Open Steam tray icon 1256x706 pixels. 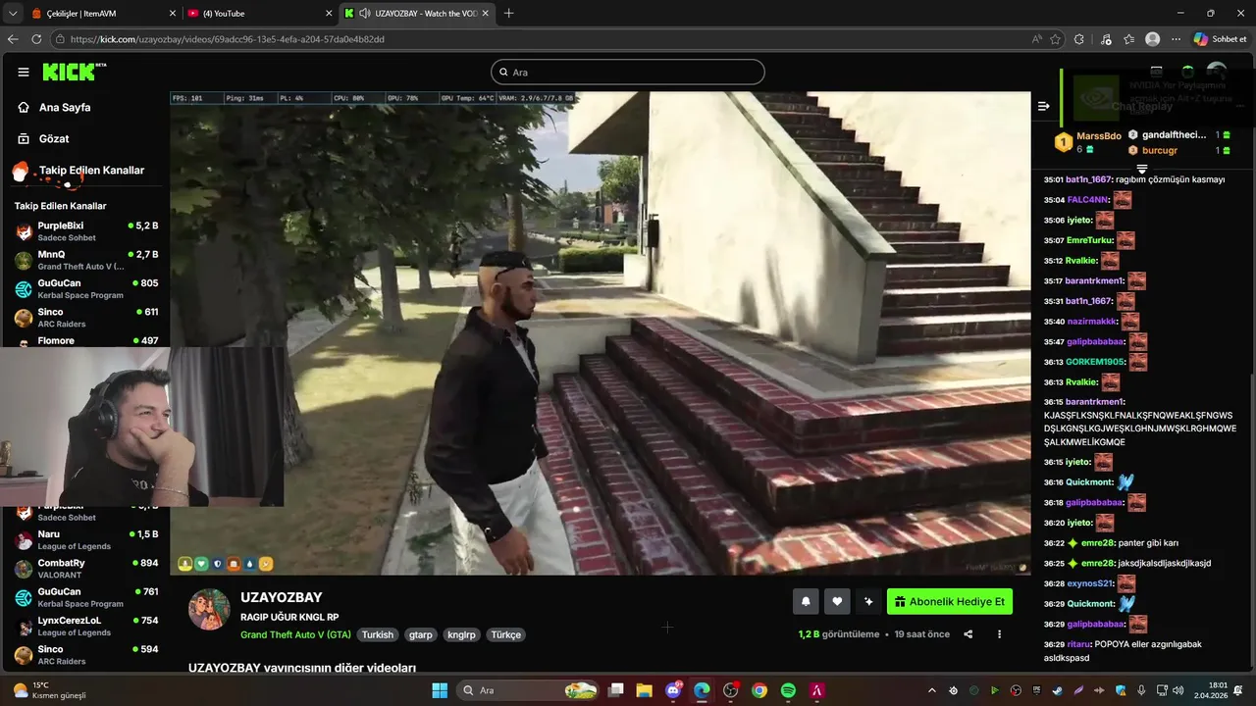(x=1057, y=690)
